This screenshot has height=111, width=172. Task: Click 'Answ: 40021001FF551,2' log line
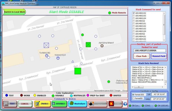[x=142, y=78]
